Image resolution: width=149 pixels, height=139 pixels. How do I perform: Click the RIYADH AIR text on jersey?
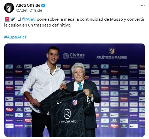pyautogui.click(x=68, y=122)
